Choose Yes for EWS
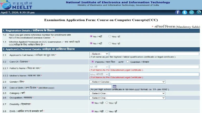 click(x=107, y=111)
